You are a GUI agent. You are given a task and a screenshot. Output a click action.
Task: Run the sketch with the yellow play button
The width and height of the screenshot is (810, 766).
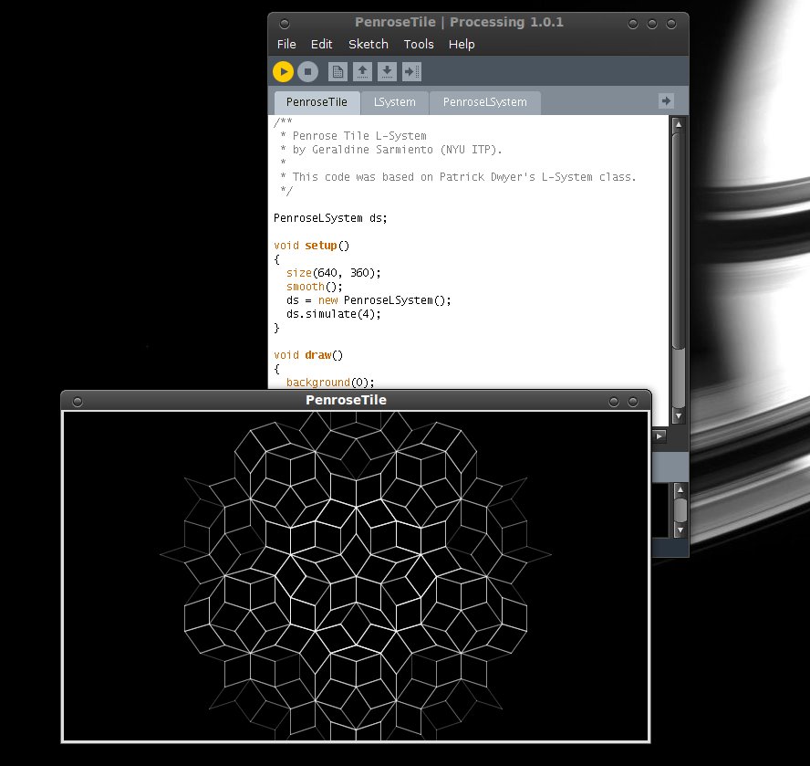pyautogui.click(x=283, y=71)
